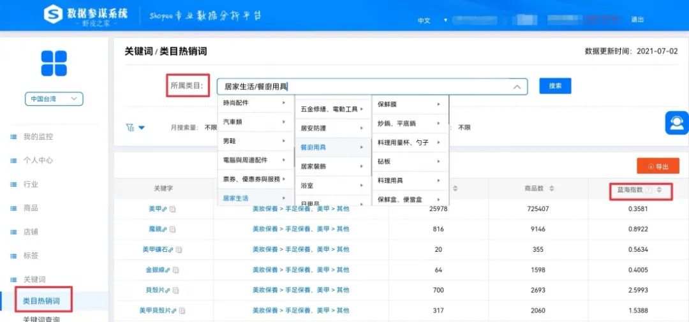
Task: Choose 保鮮膜 in third column
Action: [410, 105]
